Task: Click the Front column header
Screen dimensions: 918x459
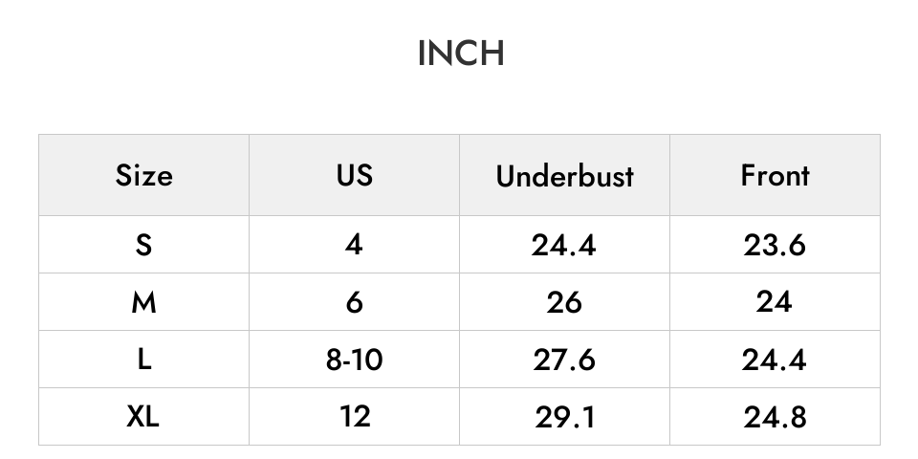Action: 775,175
